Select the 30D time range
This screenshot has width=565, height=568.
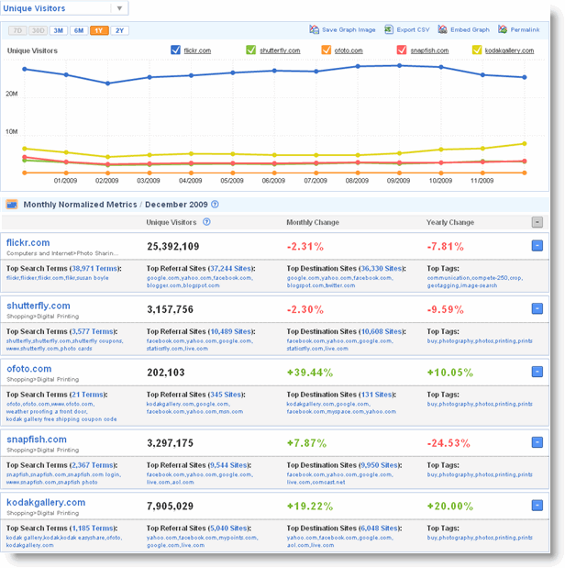click(x=38, y=30)
